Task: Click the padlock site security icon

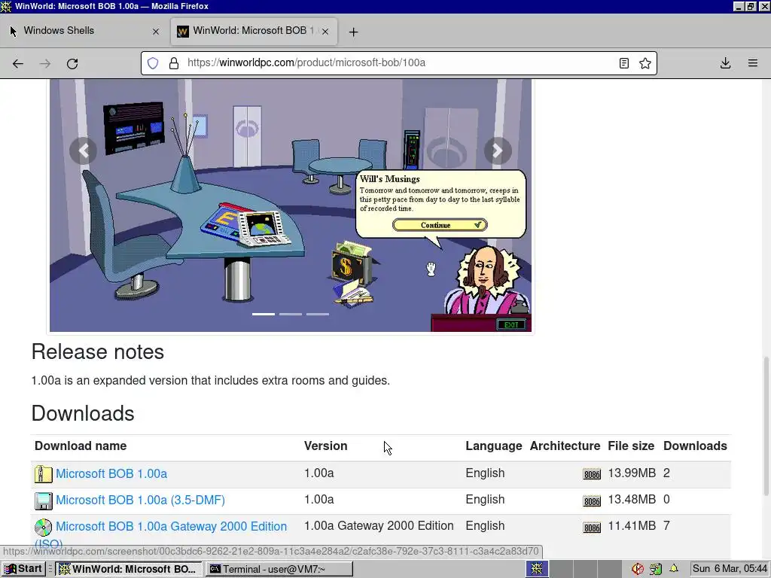Action: click(174, 63)
